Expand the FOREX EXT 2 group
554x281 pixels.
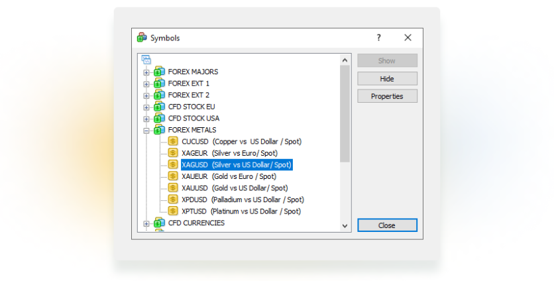pyautogui.click(x=146, y=95)
